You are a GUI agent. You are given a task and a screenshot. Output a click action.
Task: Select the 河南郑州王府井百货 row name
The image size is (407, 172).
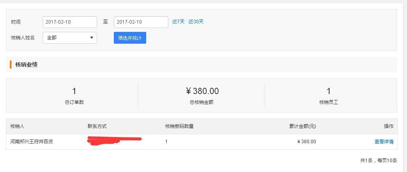click(32, 142)
